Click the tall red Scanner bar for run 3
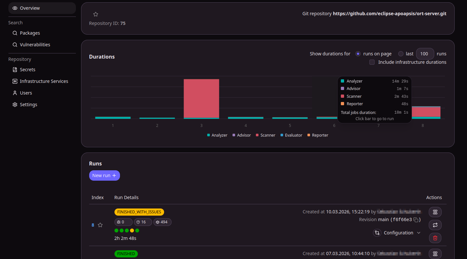This screenshot has height=259, width=467. [201, 98]
